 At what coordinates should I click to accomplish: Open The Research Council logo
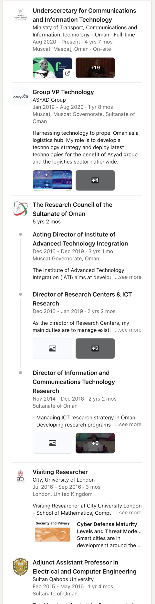[x=20, y=209]
